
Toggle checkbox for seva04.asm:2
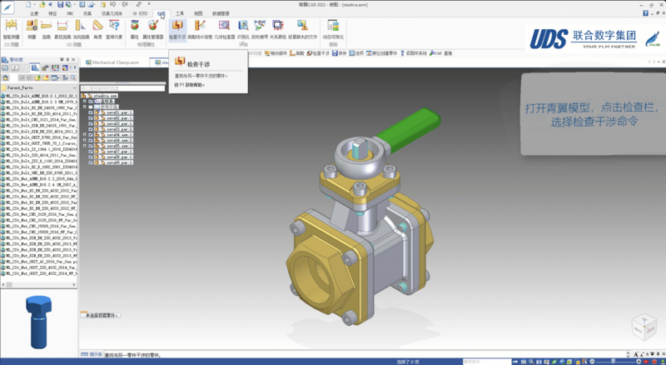[x=91, y=140]
